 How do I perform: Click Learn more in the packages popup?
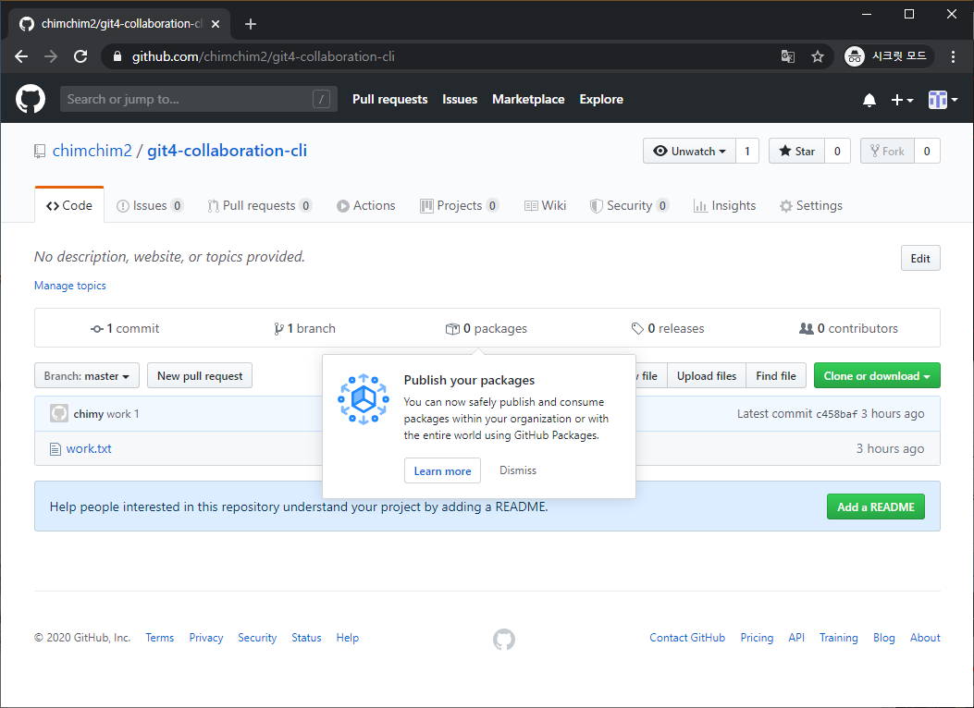coord(442,471)
